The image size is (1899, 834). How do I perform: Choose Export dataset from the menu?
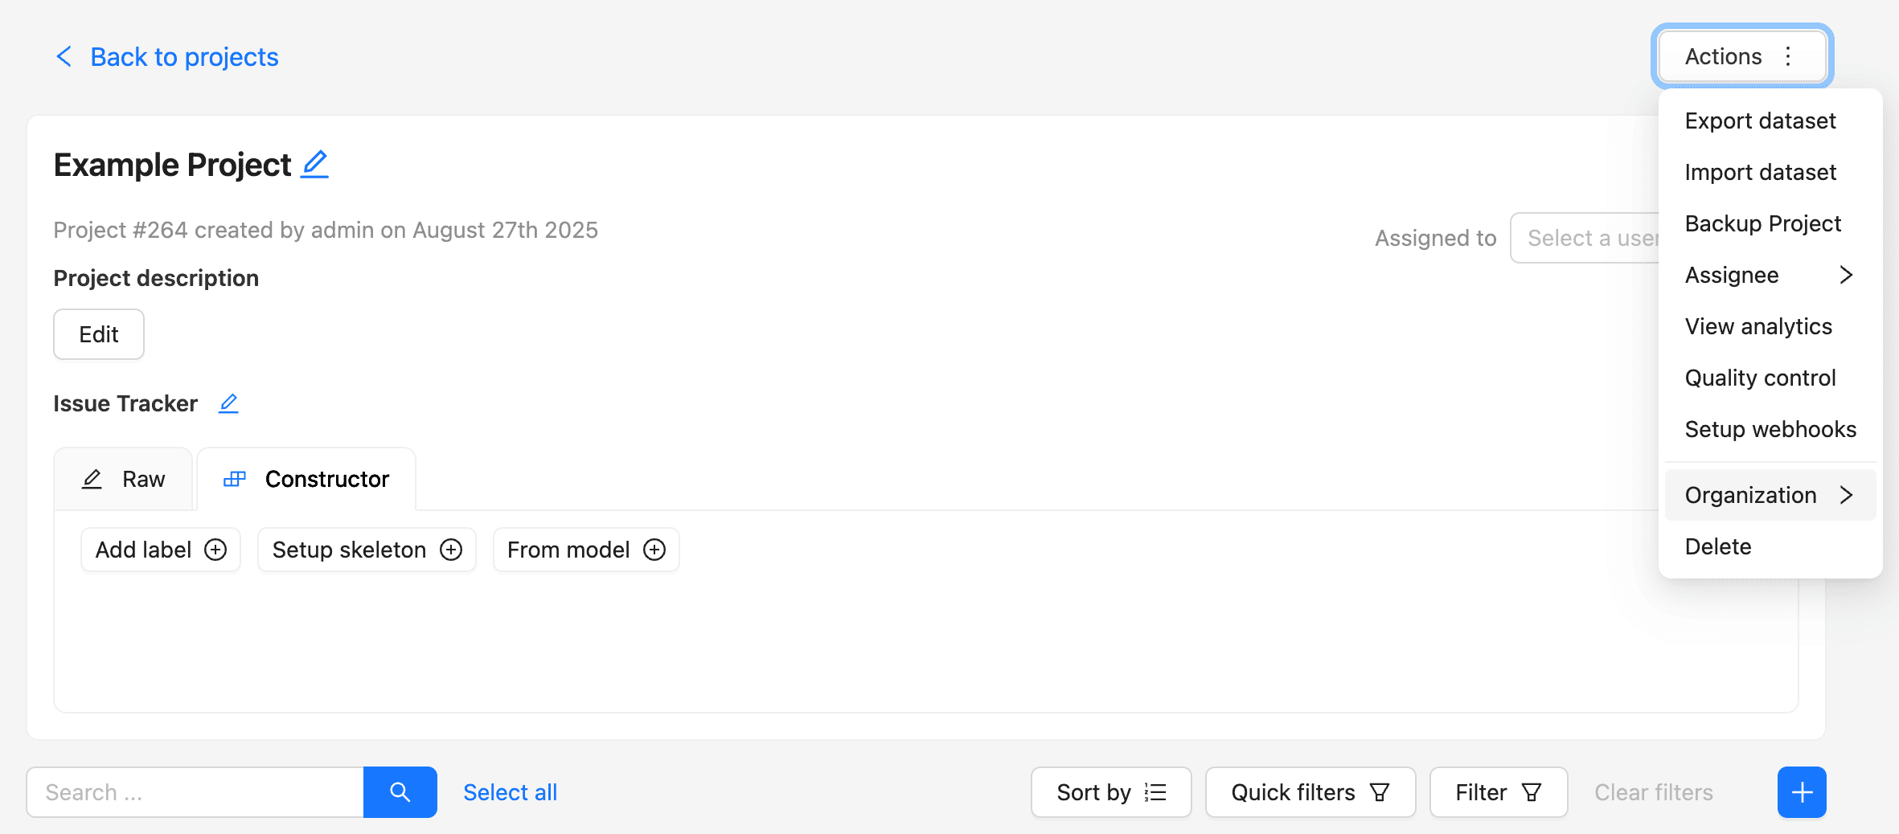click(1760, 121)
